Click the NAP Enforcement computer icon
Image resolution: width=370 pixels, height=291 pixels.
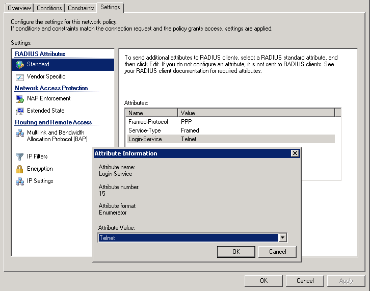pyautogui.click(x=20, y=99)
